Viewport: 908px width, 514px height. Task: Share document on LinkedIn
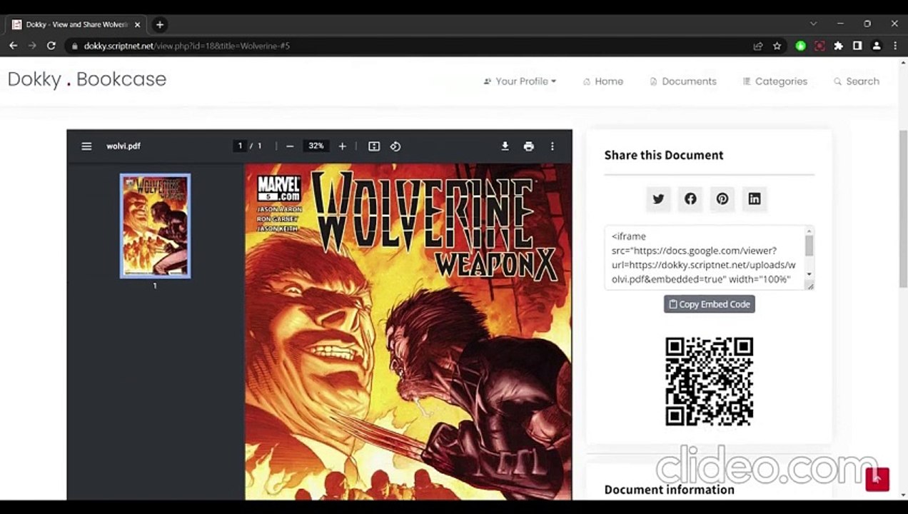coord(755,198)
